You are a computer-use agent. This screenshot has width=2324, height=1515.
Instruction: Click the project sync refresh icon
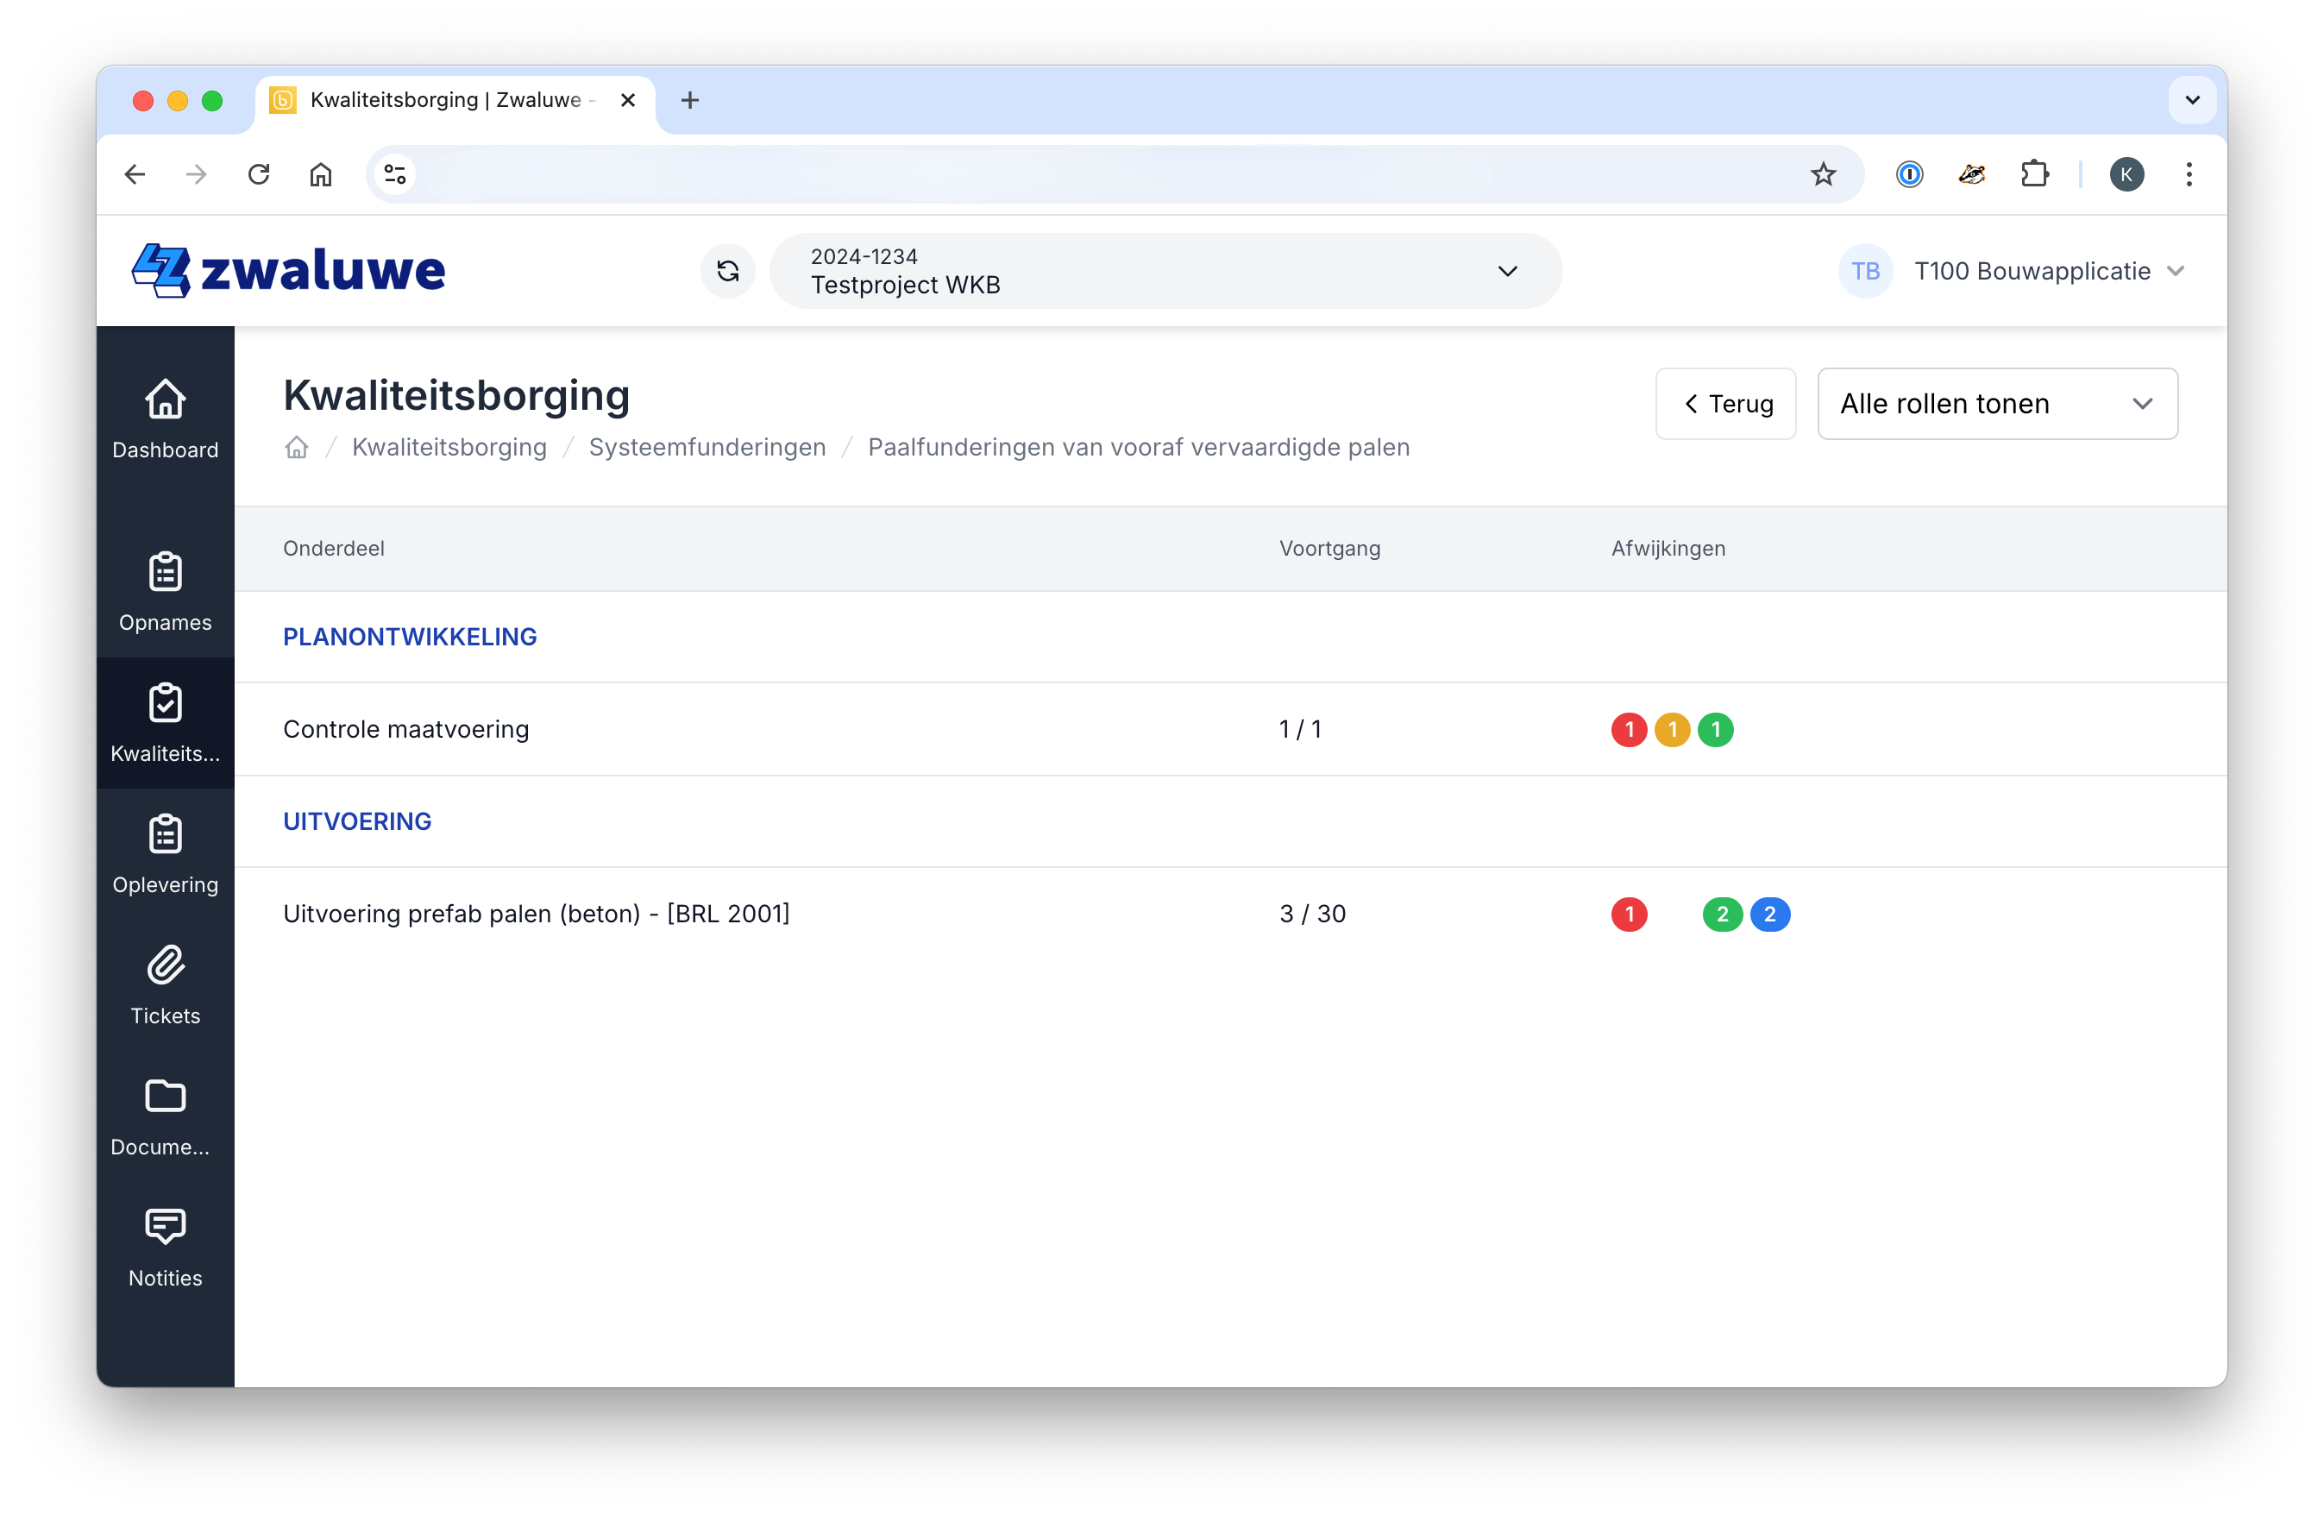click(x=727, y=271)
